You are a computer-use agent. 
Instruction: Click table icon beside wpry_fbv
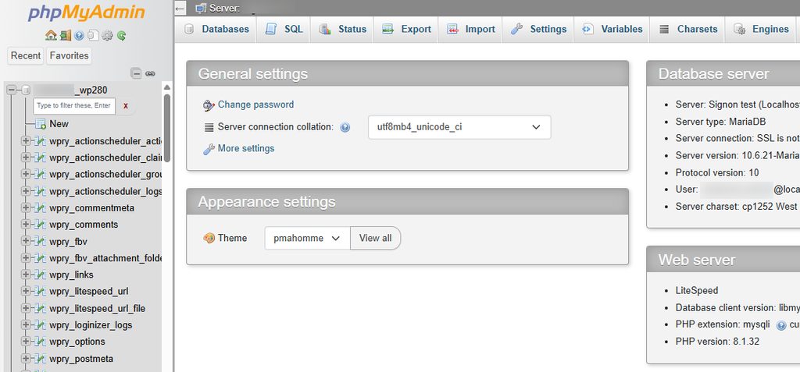41,242
